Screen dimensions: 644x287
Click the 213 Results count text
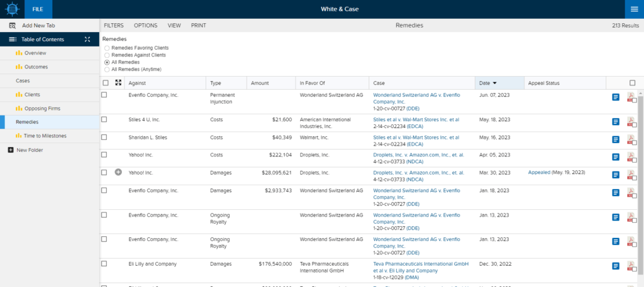626,25
